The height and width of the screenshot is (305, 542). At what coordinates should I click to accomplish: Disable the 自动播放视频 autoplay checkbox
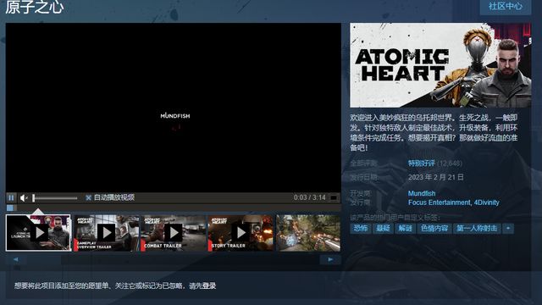tap(88, 197)
